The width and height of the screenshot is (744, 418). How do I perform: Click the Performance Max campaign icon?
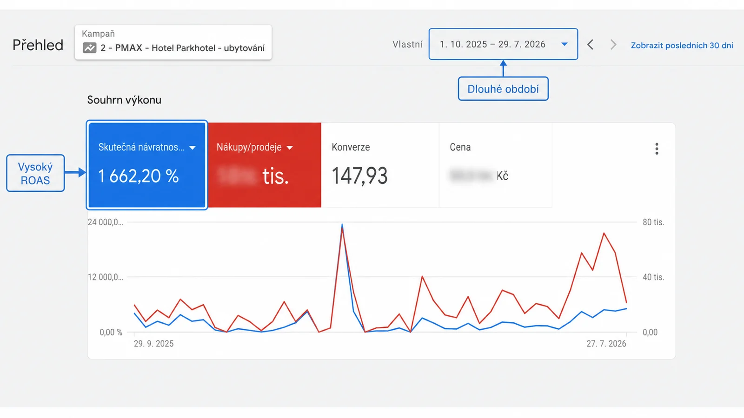coord(89,48)
